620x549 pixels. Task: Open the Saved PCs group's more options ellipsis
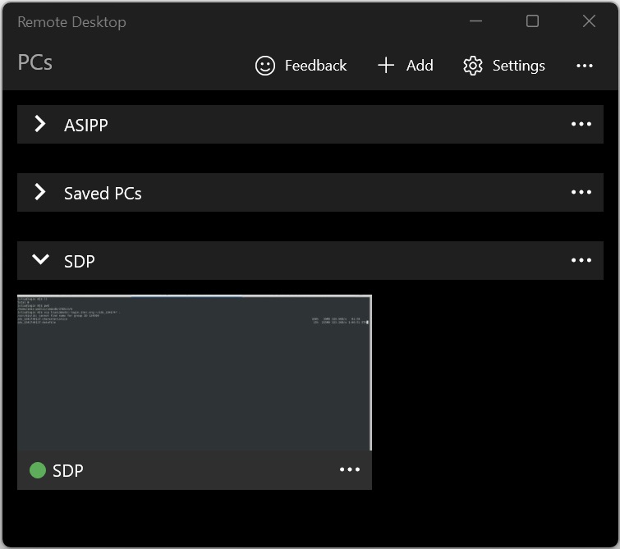point(581,193)
